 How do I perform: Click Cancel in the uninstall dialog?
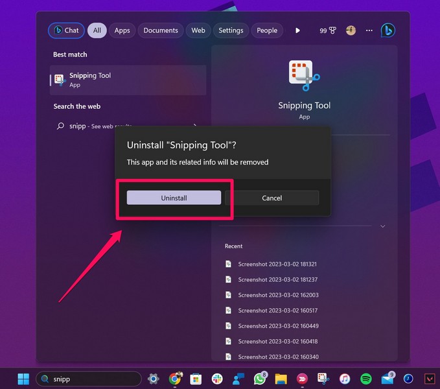pos(272,198)
